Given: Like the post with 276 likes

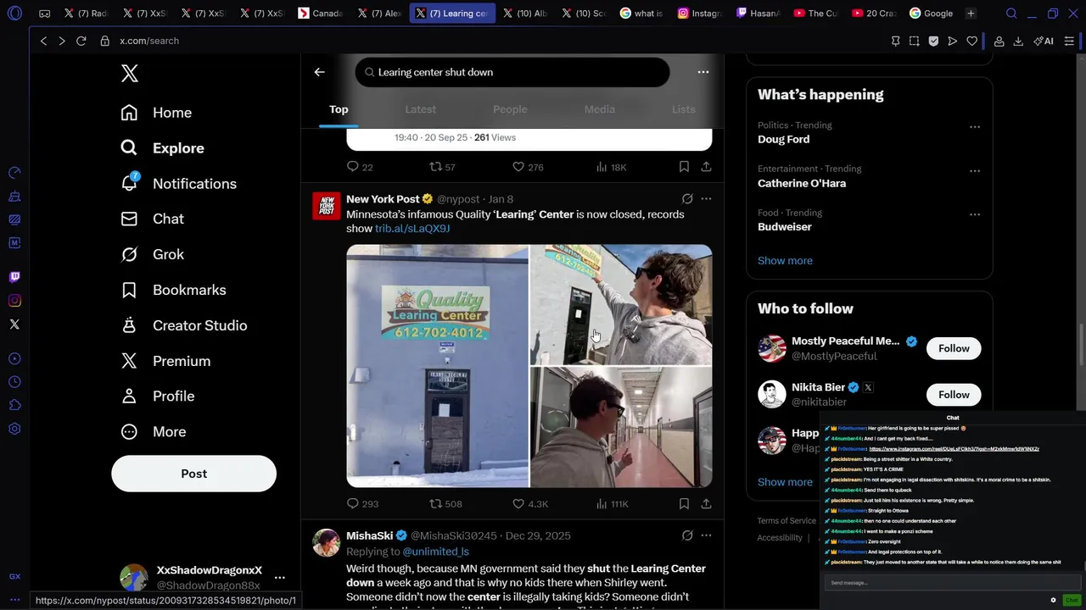Looking at the screenshot, I should 528,167.
